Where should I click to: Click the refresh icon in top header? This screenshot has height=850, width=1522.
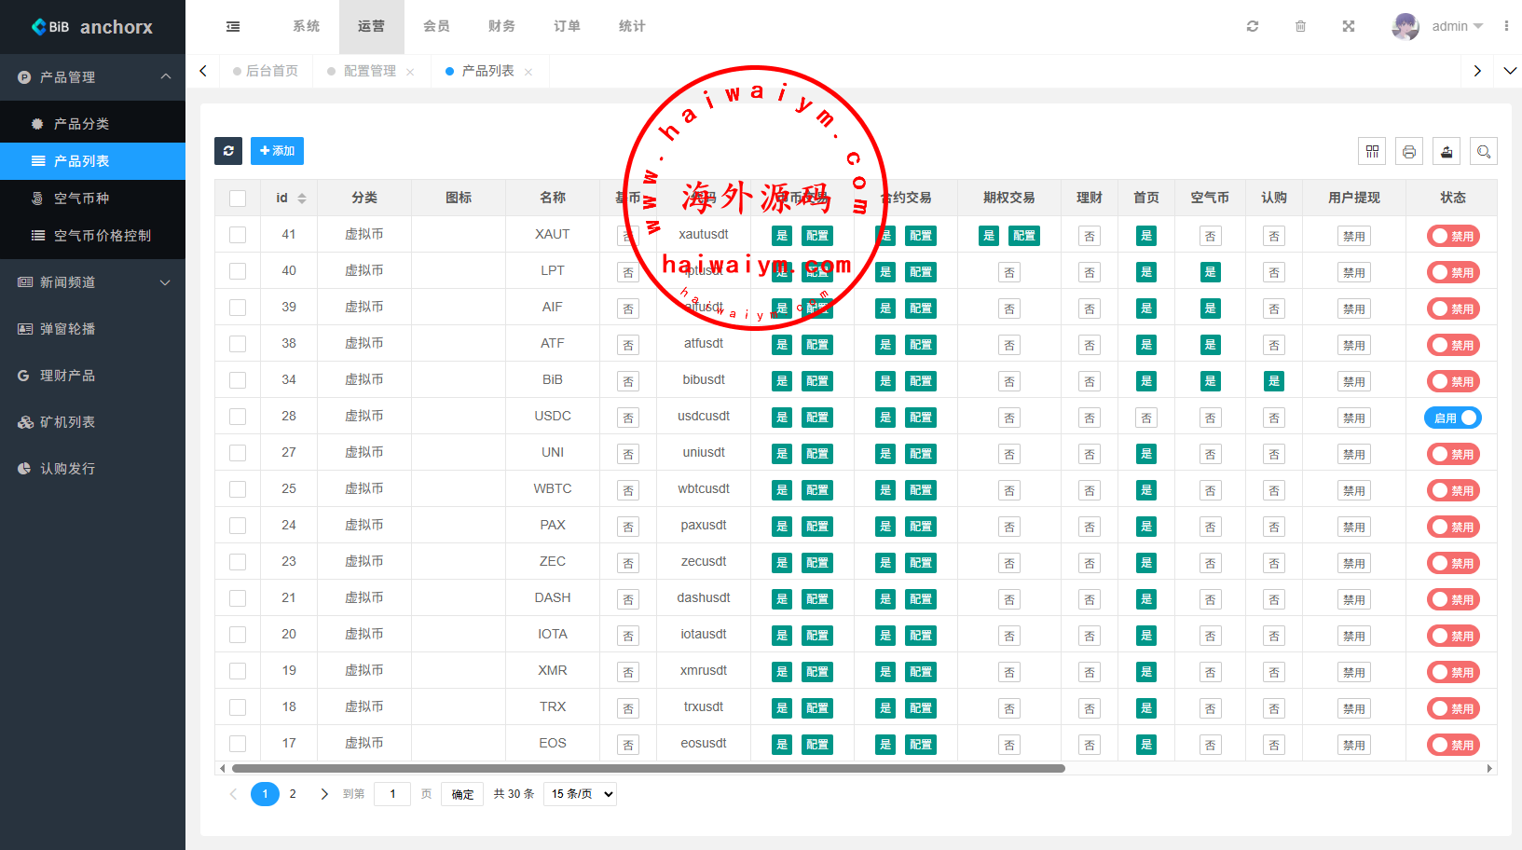point(1253,26)
